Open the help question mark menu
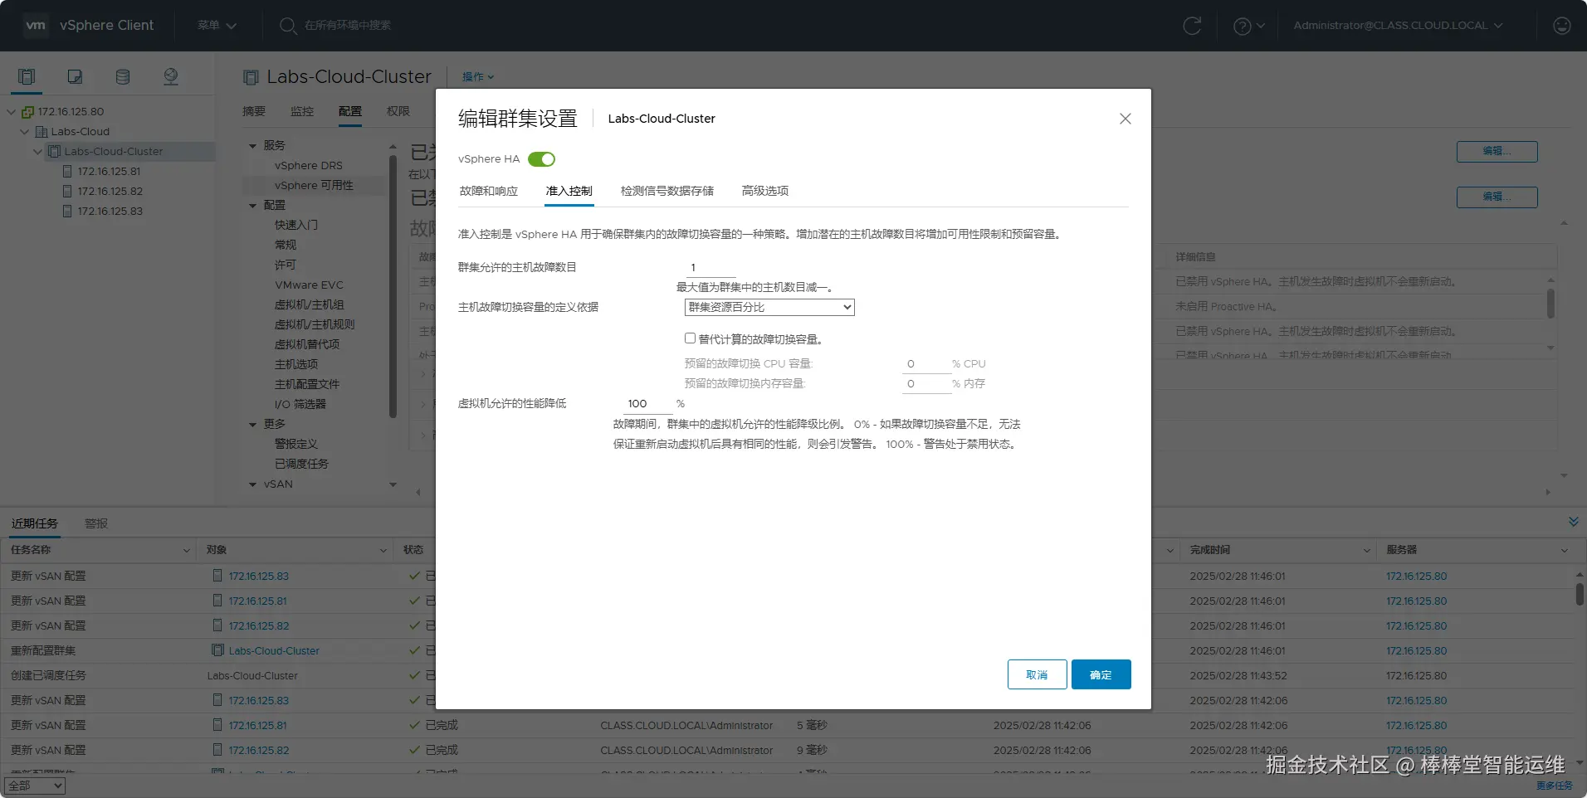 point(1248,26)
